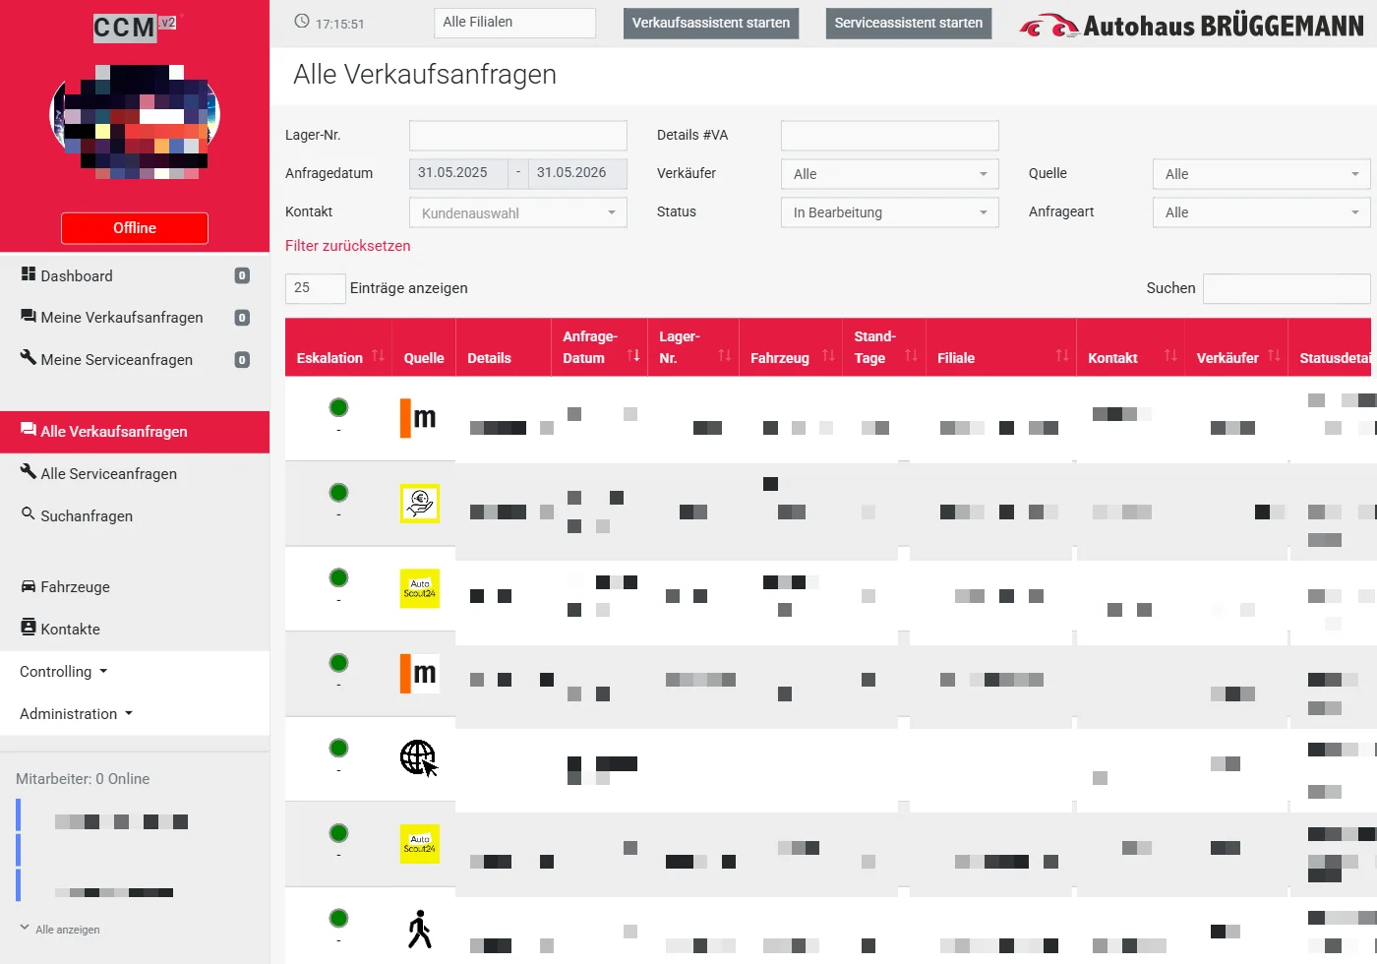
Task: Sort by Kontakt column arrows
Action: [x=1170, y=356]
